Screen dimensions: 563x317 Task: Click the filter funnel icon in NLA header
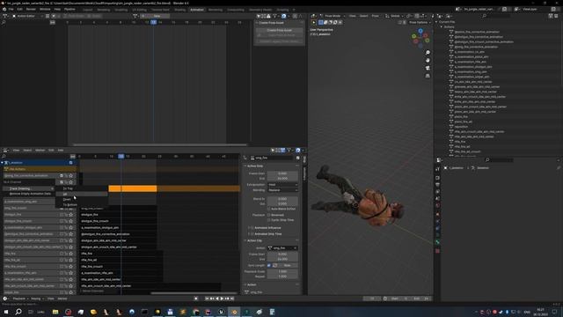tap(289, 151)
